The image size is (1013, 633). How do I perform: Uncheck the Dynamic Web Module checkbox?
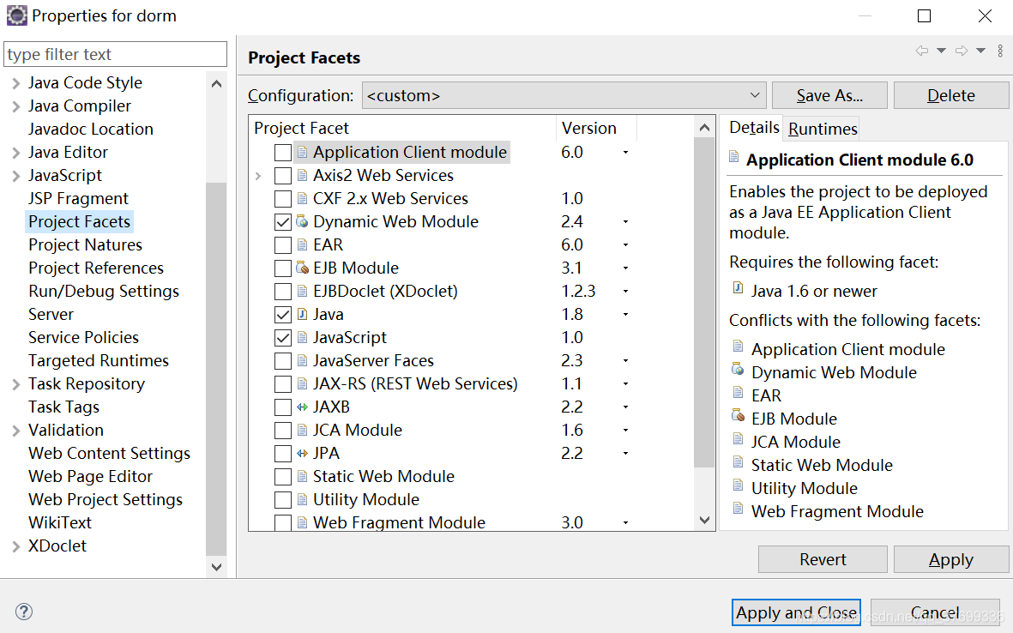click(x=283, y=222)
